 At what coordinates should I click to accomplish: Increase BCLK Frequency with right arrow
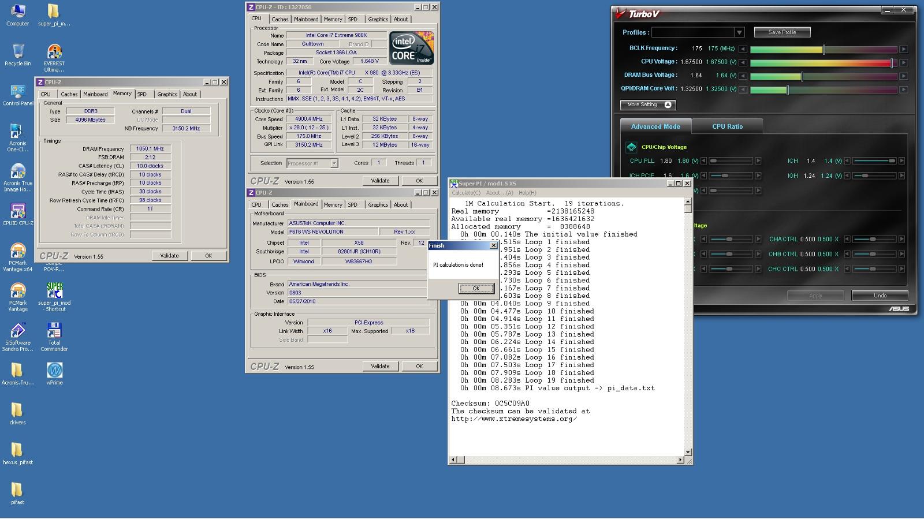coord(904,49)
